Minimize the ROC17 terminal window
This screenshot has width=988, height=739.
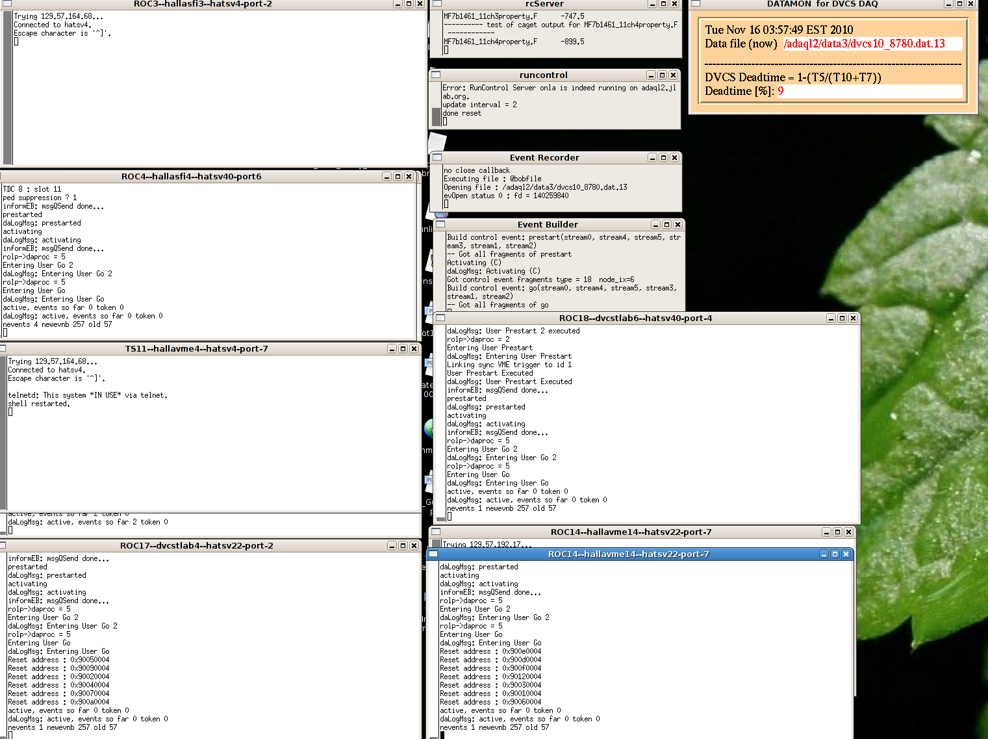[392, 545]
